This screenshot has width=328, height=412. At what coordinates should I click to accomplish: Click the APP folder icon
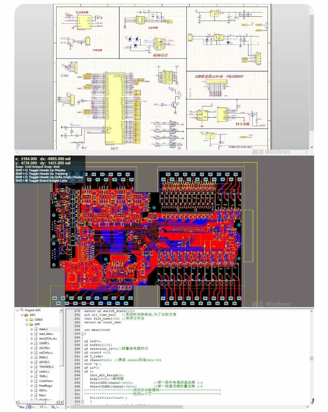(x=31, y=324)
